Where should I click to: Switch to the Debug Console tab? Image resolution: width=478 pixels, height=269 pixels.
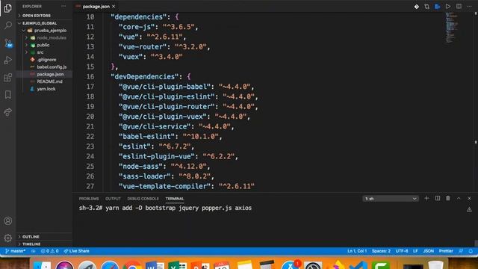[x=143, y=199]
